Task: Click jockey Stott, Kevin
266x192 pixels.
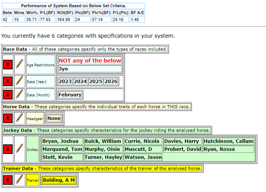Action: point(62,157)
